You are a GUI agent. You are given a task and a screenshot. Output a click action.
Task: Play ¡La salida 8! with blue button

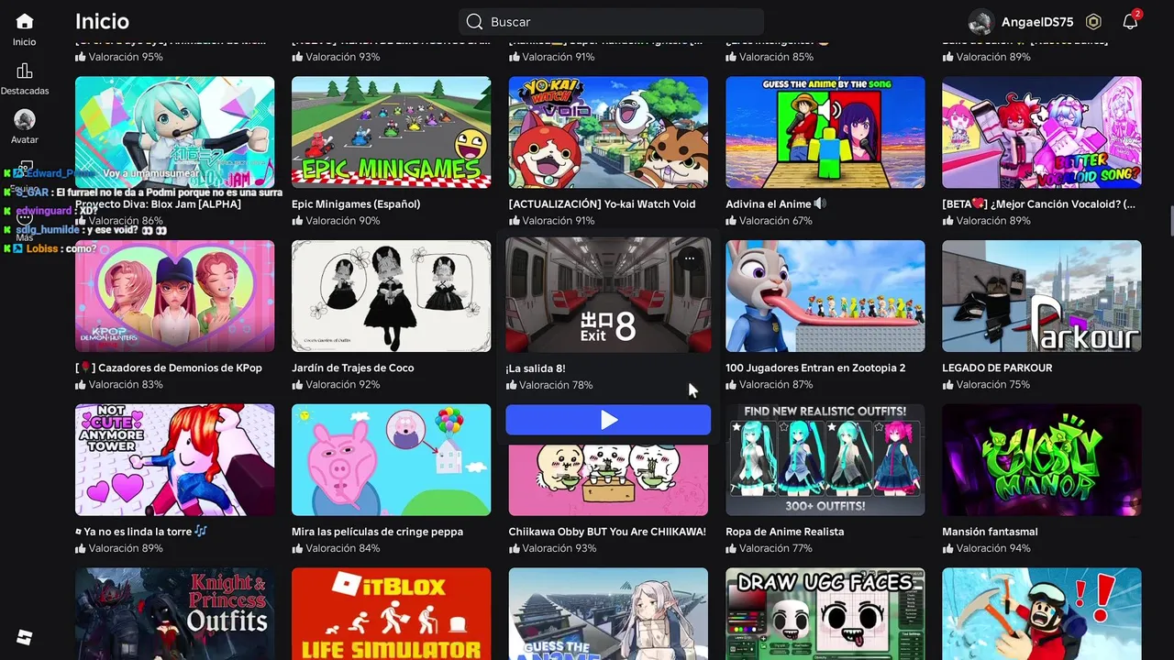click(x=608, y=420)
